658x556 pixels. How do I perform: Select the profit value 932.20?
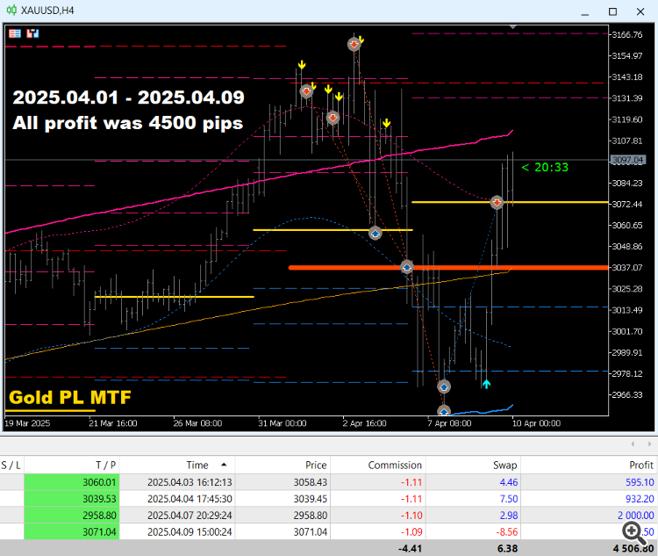(640, 499)
